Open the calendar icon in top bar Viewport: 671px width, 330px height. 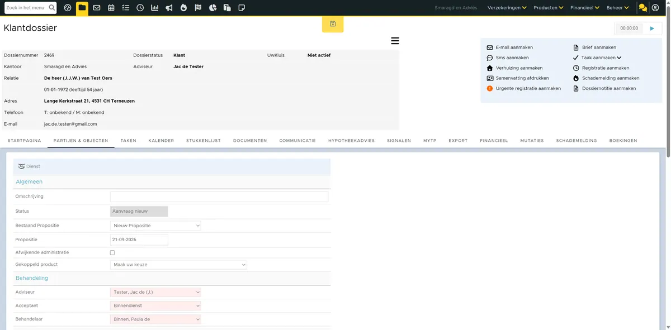tap(111, 8)
